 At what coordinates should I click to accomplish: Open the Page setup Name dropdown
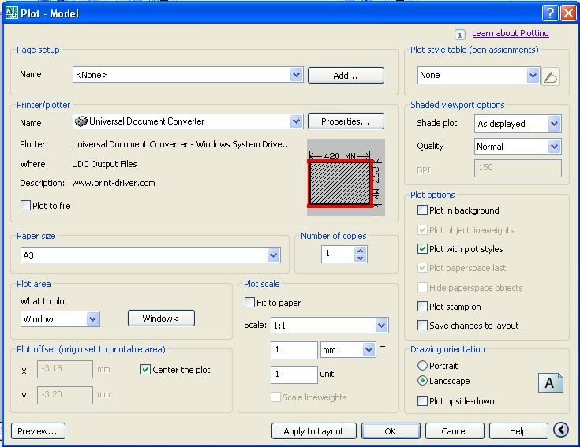point(296,75)
